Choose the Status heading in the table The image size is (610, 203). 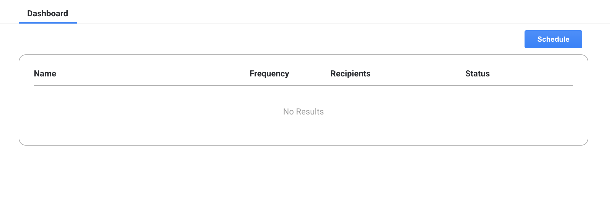coord(477,74)
